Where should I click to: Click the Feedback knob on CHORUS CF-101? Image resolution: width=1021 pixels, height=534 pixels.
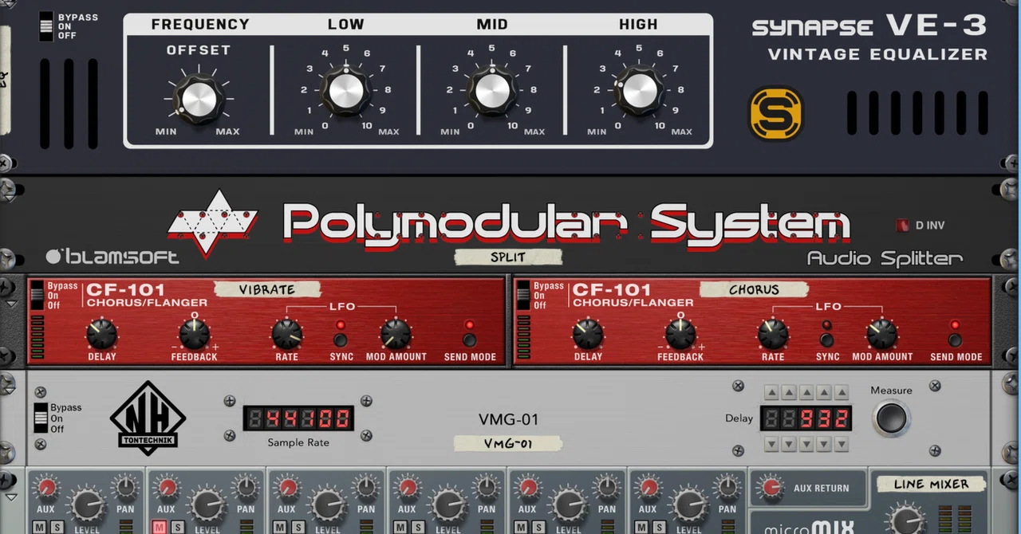(x=680, y=334)
